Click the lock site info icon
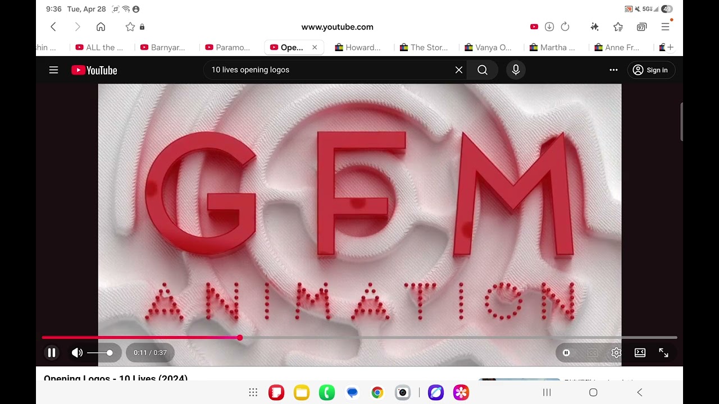 [142, 27]
